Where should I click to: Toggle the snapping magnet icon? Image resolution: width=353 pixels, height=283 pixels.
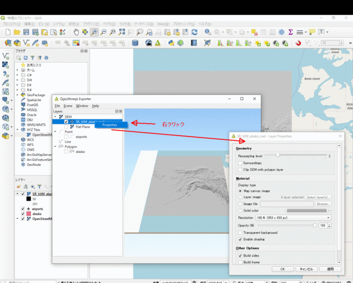pyautogui.click(x=298, y=43)
